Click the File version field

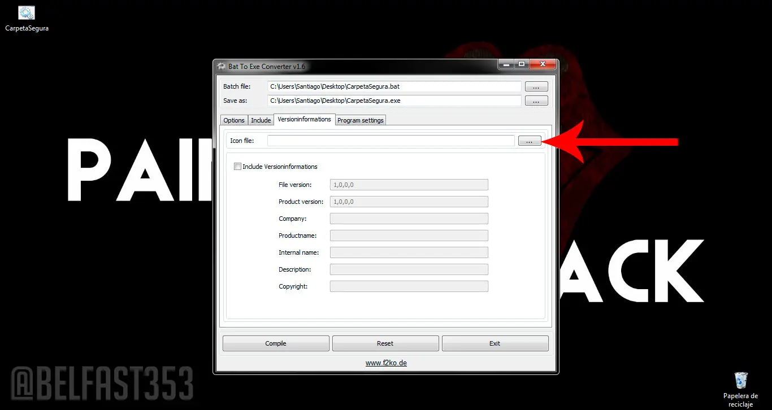[409, 185]
